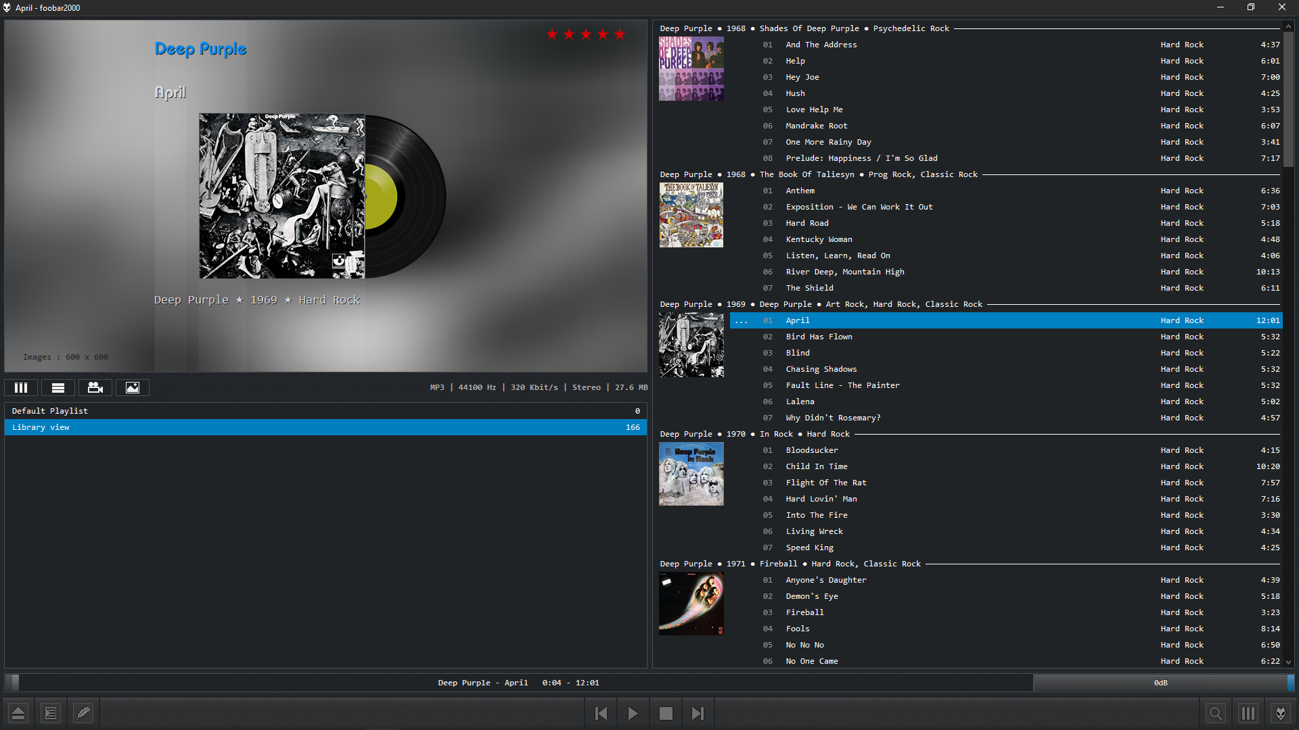This screenshot has height=730, width=1299.
Task: Open the playlist list icon button
Action: click(x=51, y=713)
